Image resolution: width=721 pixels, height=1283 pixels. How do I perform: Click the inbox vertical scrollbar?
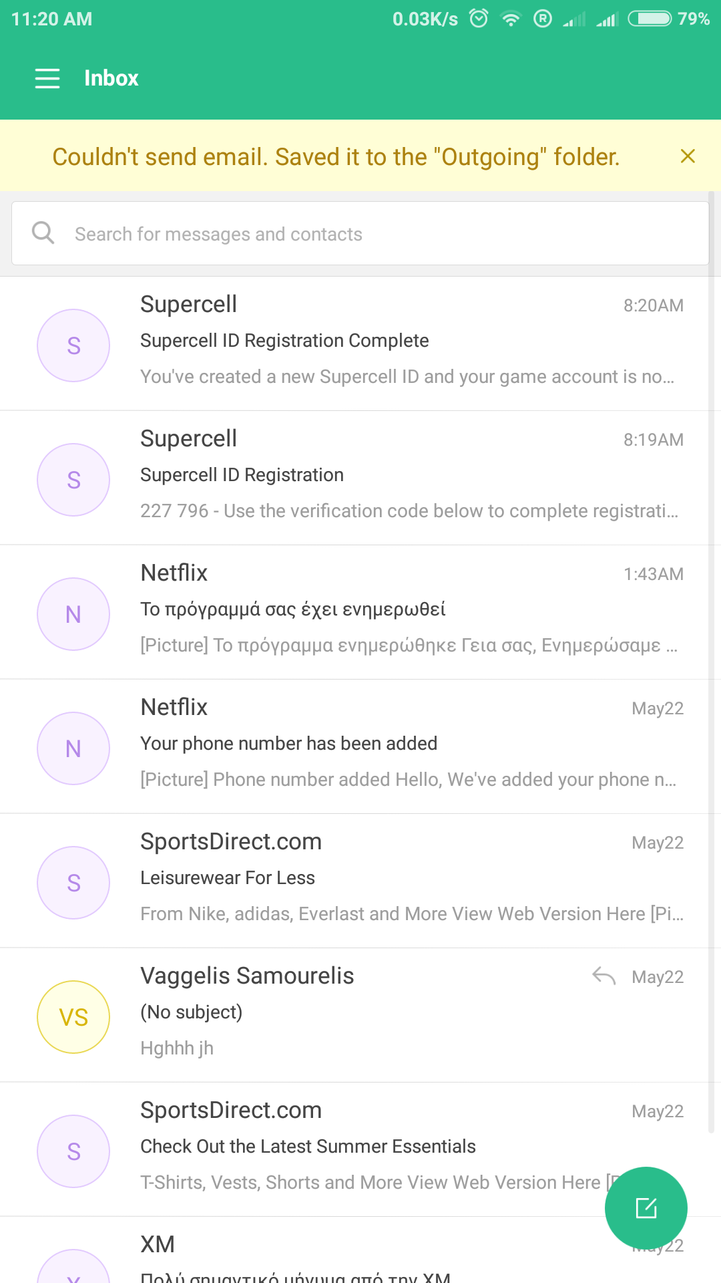click(x=712, y=668)
